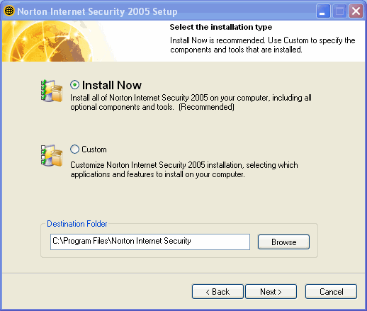Click the Install Now description text

tap(191, 103)
